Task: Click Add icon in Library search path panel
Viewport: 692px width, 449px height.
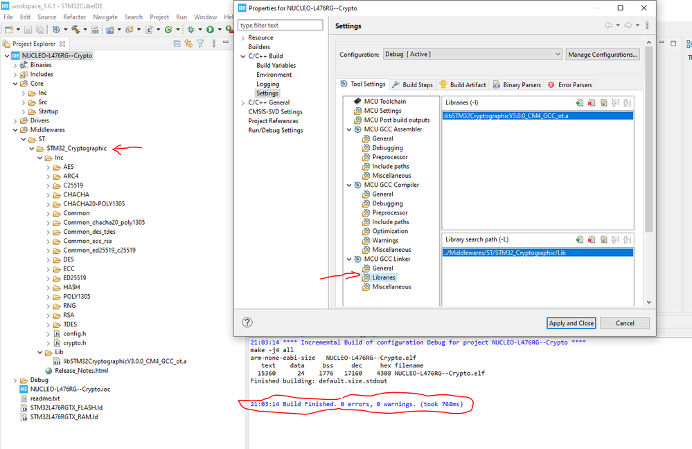Action: tap(580, 239)
